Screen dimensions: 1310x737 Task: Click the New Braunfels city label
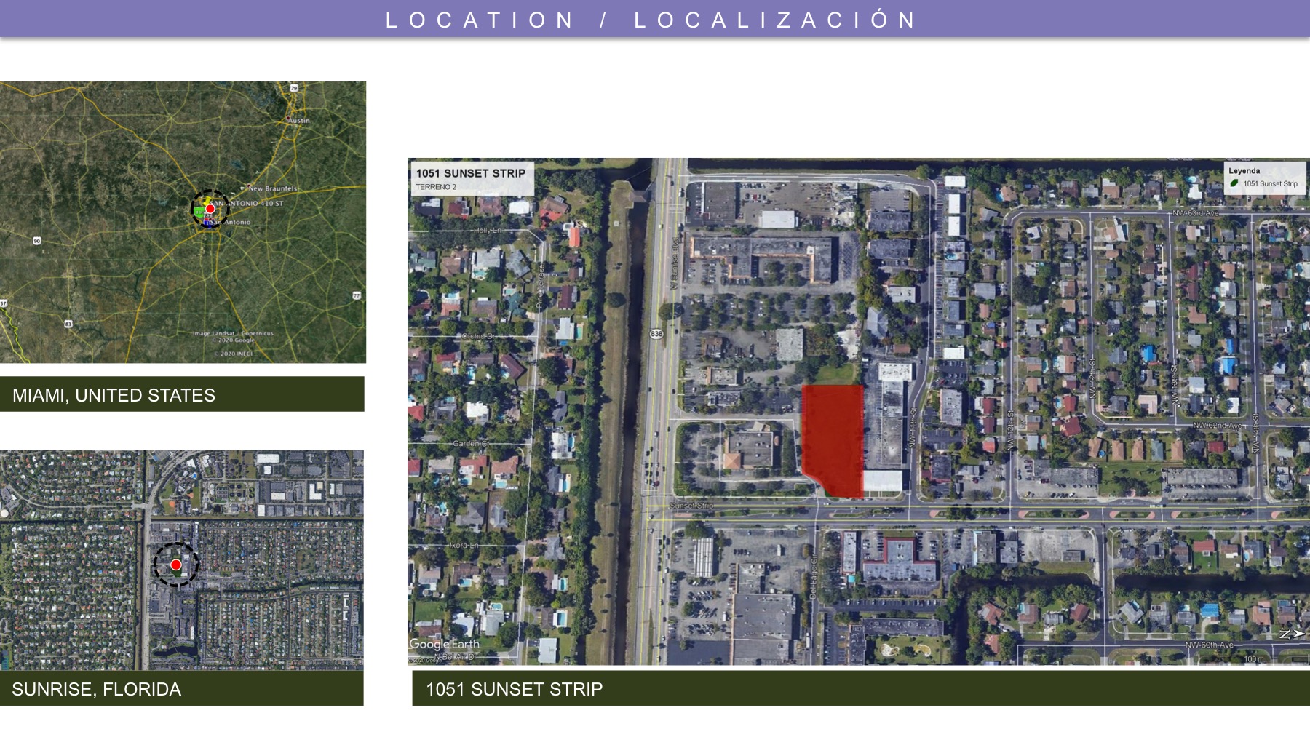tap(273, 188)
